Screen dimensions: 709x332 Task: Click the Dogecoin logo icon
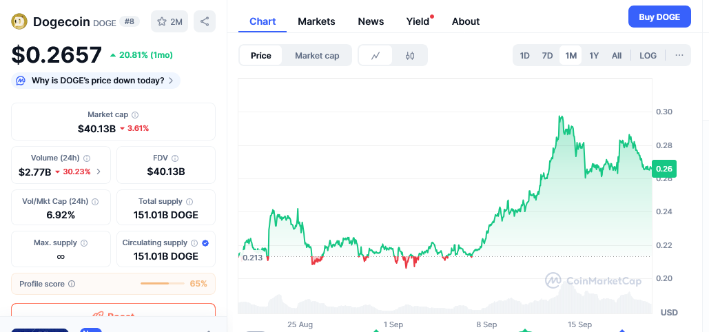[x=19, y=21]
